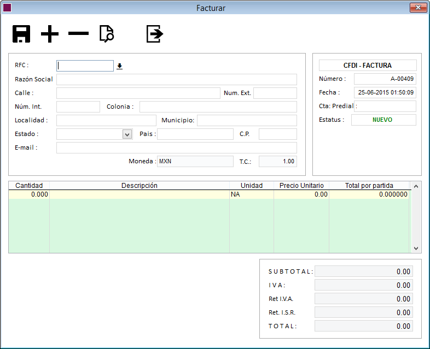Image resolution: width=430 pixels, height=349 pixels.
Task: Click the TOTAL value field
Action: click(x=364, y=326)
